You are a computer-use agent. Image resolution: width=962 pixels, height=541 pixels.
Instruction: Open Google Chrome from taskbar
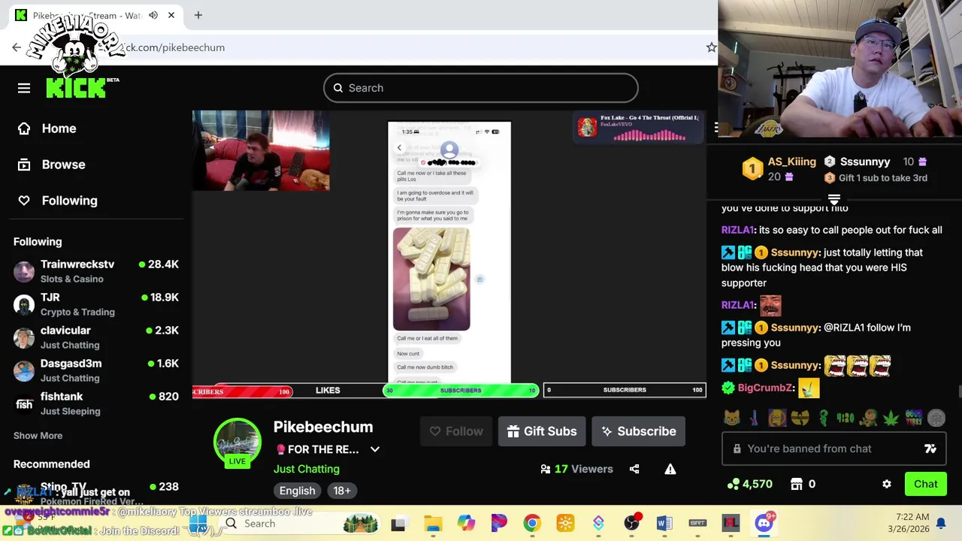(532, 523)
